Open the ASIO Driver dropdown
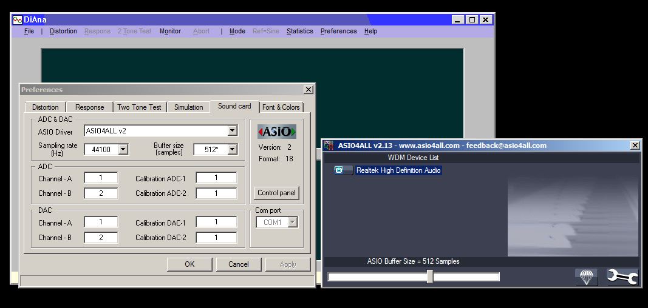Viewport: 648px width, 308px height. pos(233,131)
